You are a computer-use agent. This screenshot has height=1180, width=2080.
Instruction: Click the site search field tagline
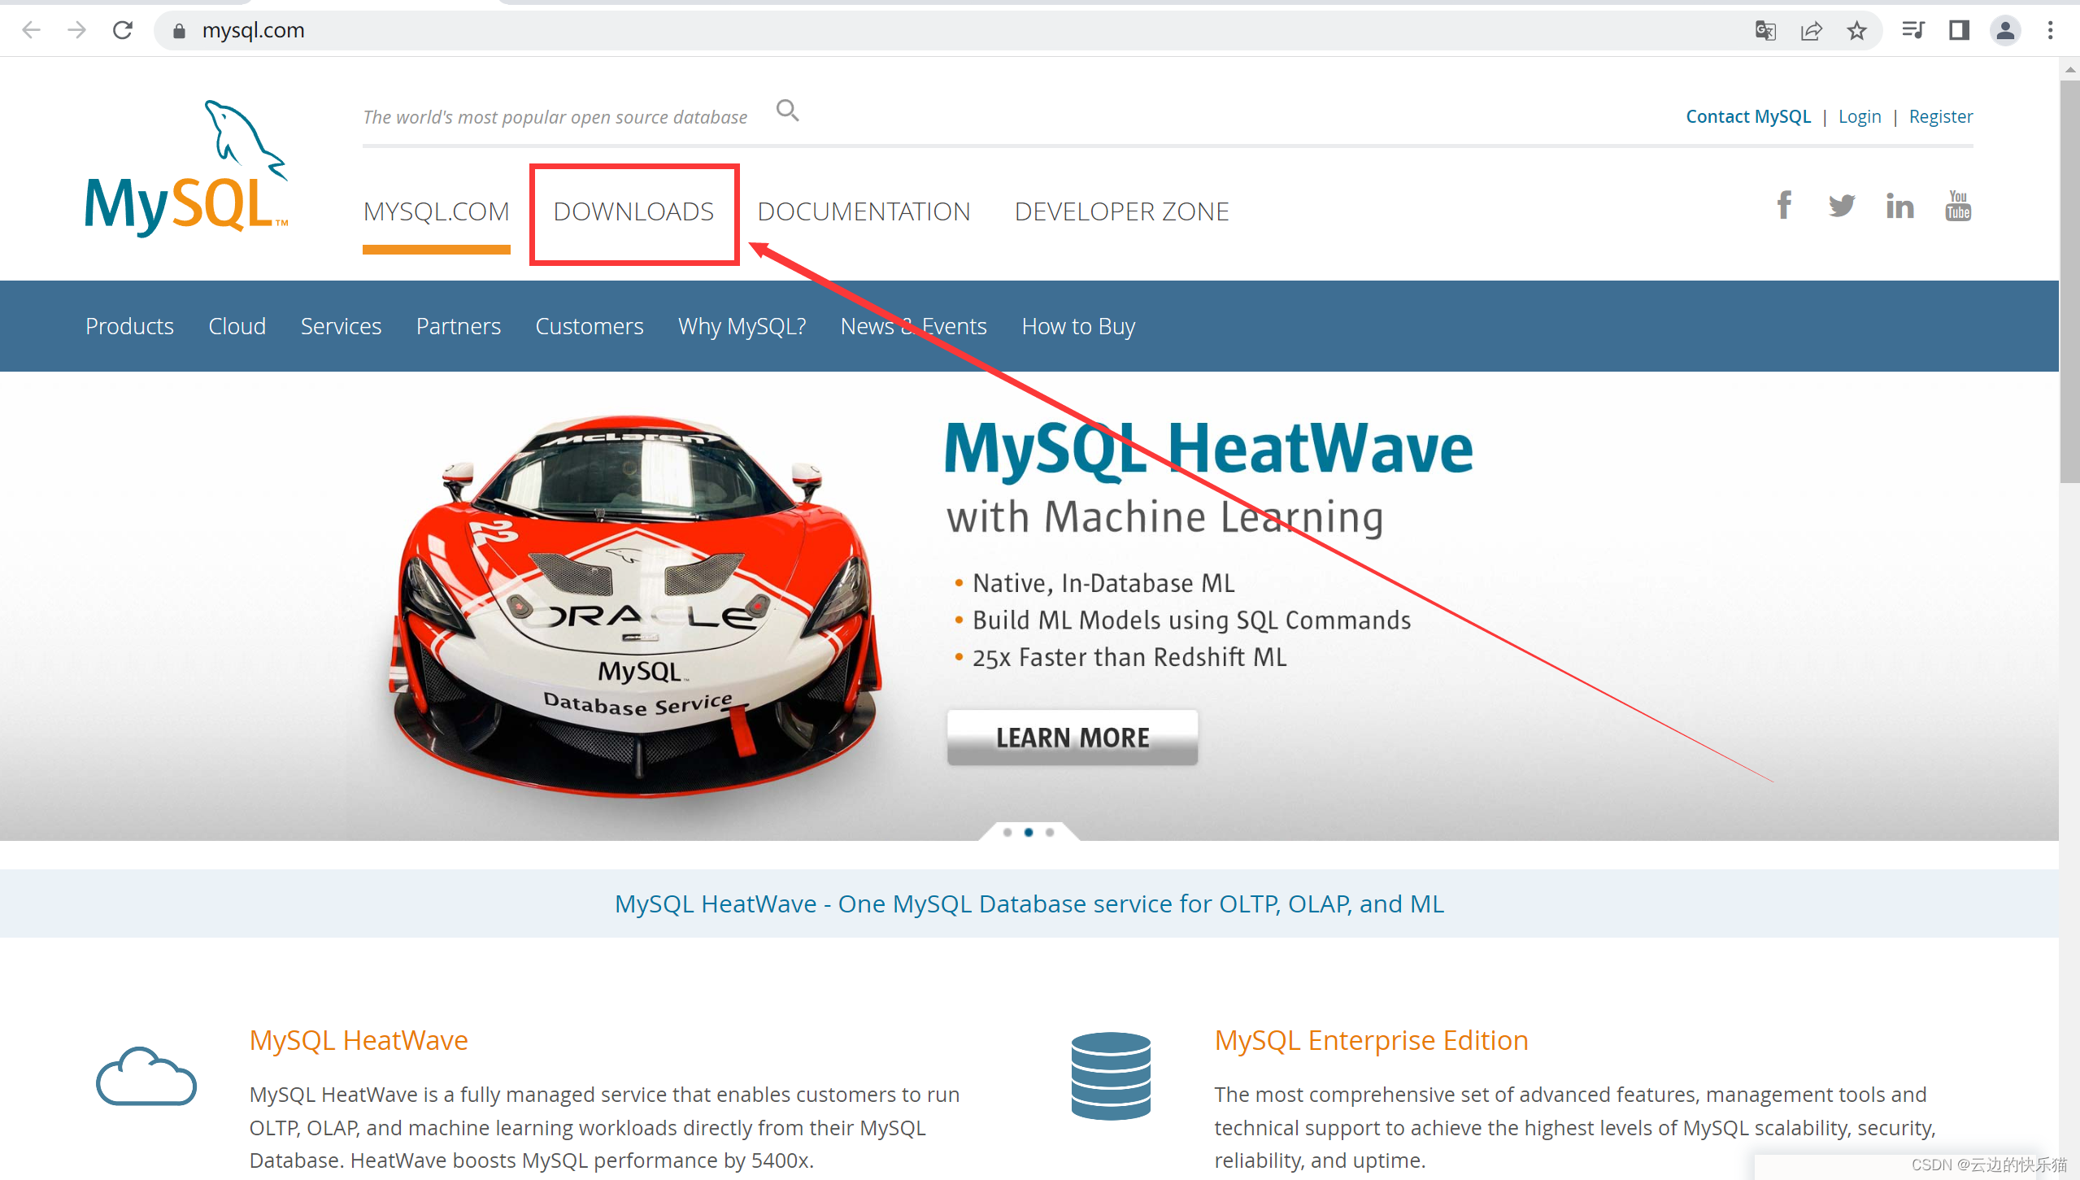(555, 117)
